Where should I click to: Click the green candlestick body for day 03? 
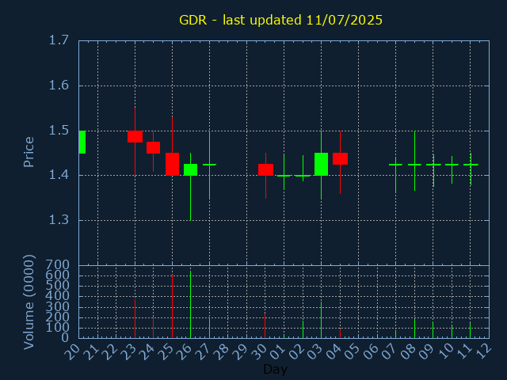point(321,164)
